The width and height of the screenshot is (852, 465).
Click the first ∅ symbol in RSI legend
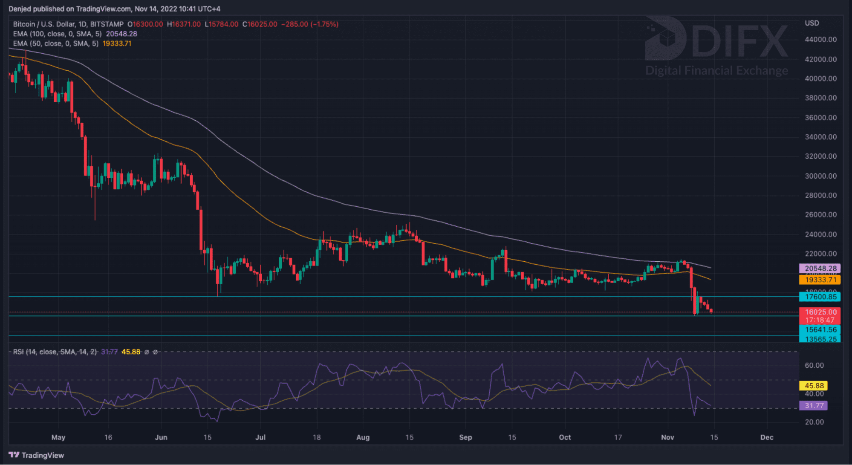(x=147, y=352)
